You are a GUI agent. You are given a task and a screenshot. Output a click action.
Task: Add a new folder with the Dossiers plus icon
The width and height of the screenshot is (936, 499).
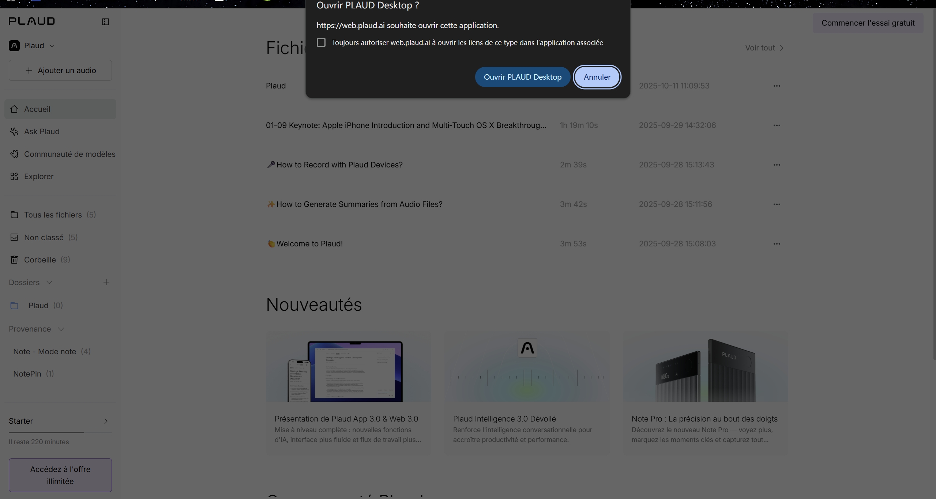(x=106, y=282)
